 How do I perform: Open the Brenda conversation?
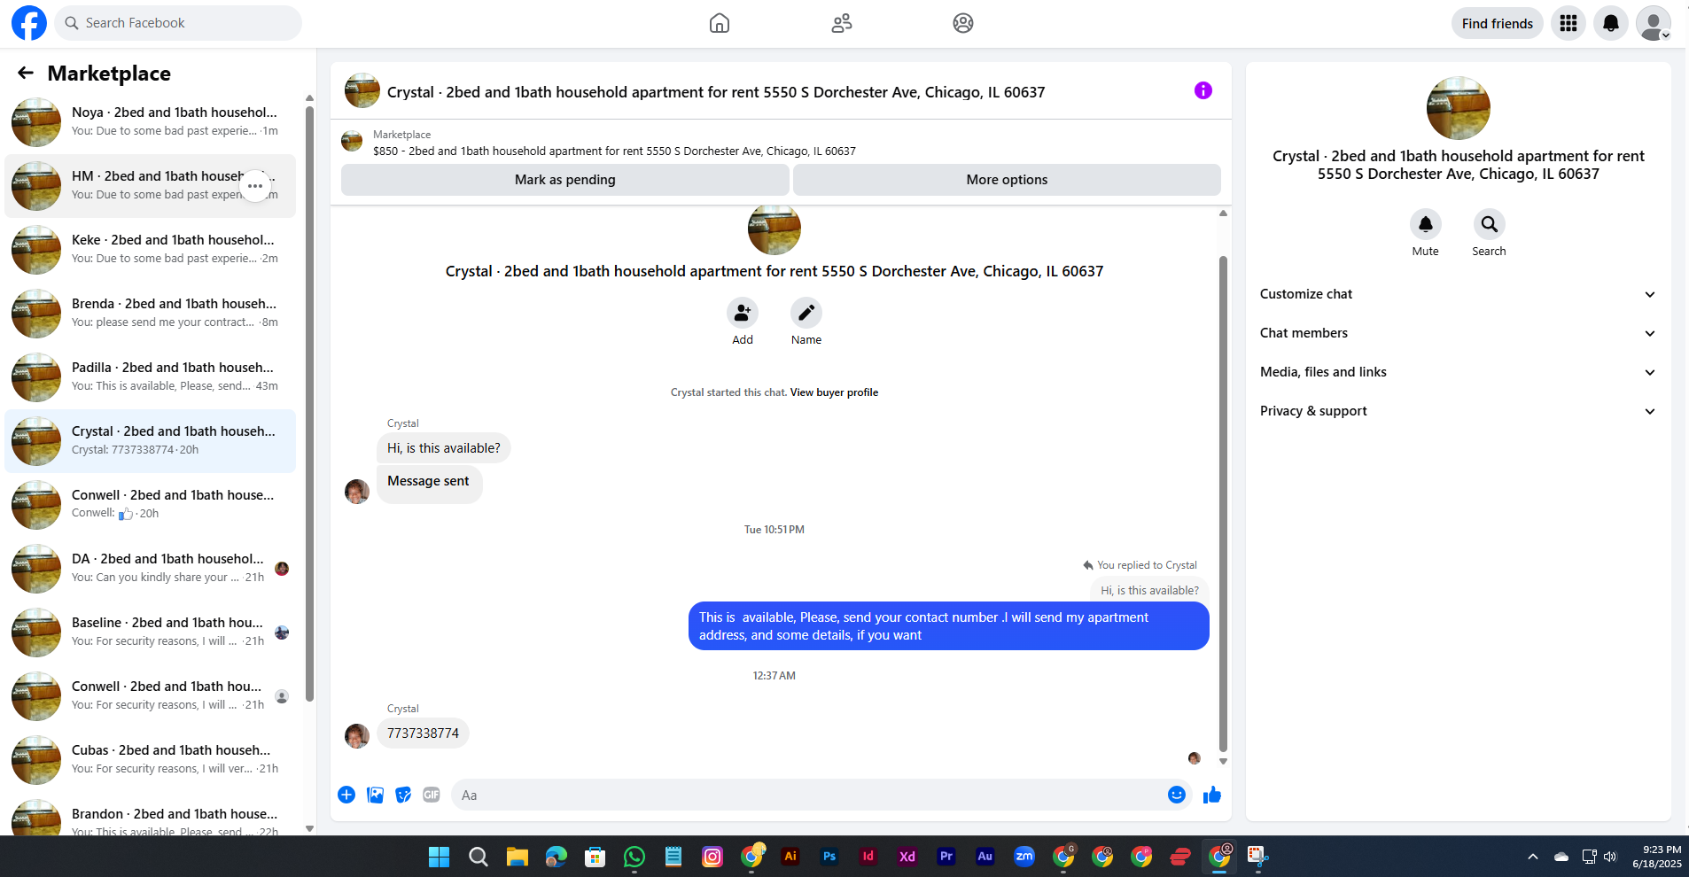coord(151,314)
